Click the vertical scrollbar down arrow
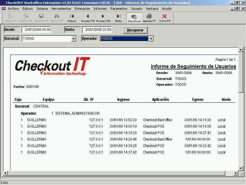 241,168
